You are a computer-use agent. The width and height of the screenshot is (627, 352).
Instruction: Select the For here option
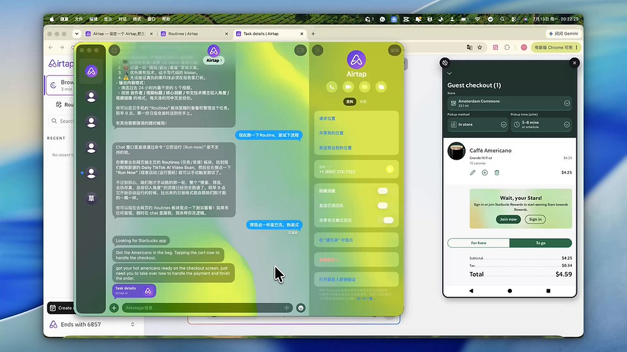click(479, 243)
